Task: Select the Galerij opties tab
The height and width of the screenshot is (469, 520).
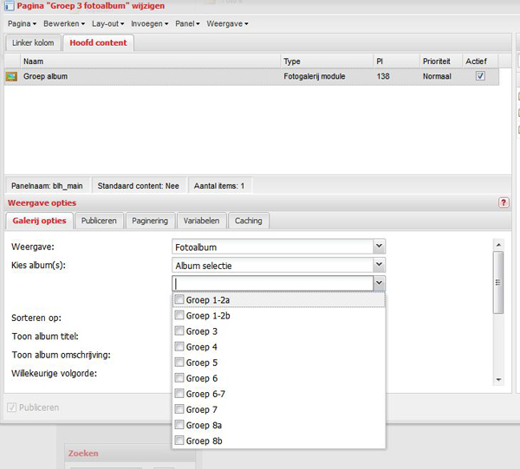Action: point(39,221)
